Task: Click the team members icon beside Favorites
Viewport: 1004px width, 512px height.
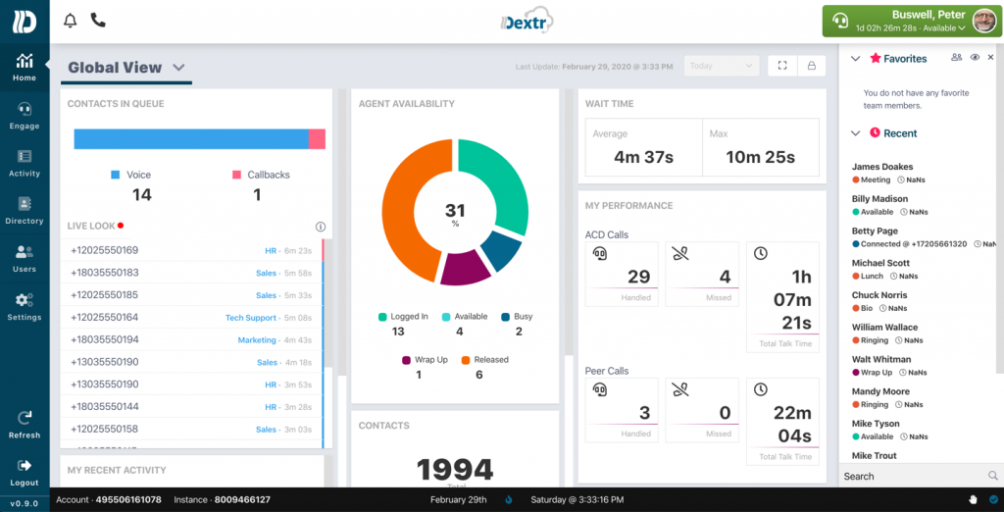Action: [957, 57]
